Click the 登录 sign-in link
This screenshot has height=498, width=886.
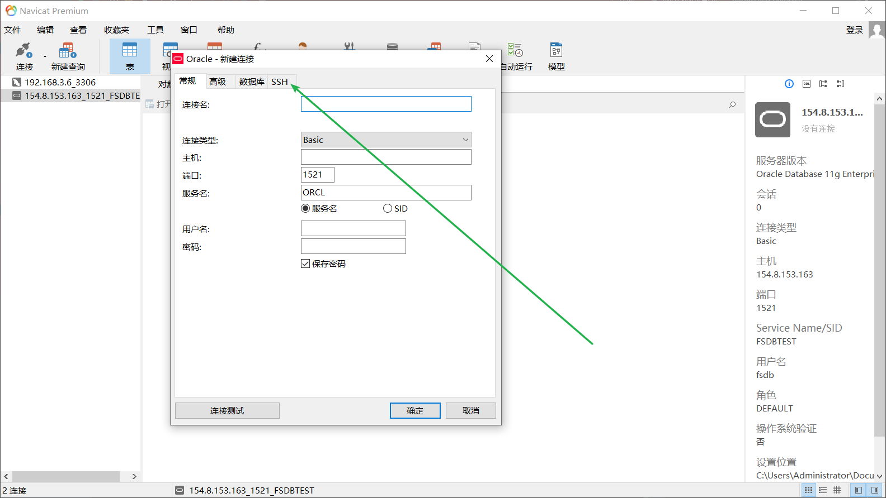coord(854,30)
